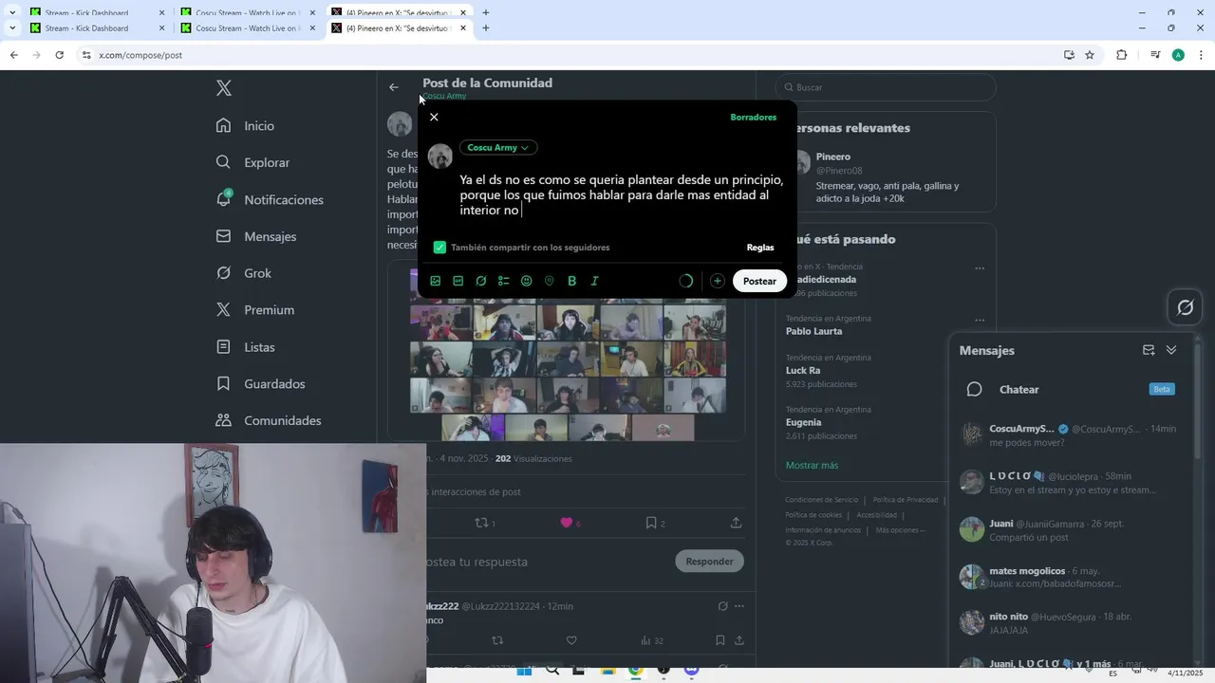The height and width of the screenshot is (683, 1215).
Task: Insert a poll in the composer
Action: 504,281
